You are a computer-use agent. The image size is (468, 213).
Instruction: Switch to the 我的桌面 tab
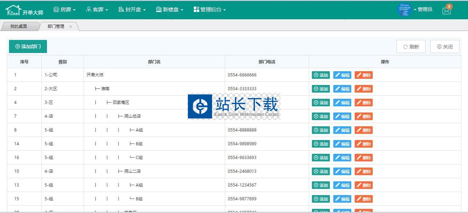click(x=19, y=26)
